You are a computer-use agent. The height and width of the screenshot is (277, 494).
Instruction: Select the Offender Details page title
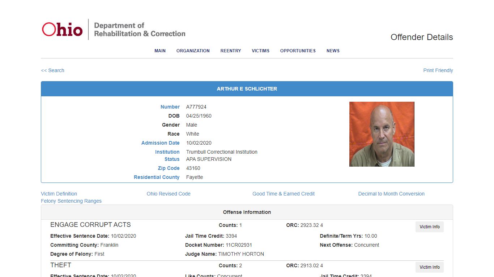(422, 37)
